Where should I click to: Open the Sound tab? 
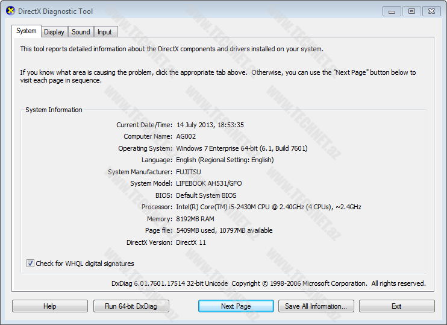81,32
